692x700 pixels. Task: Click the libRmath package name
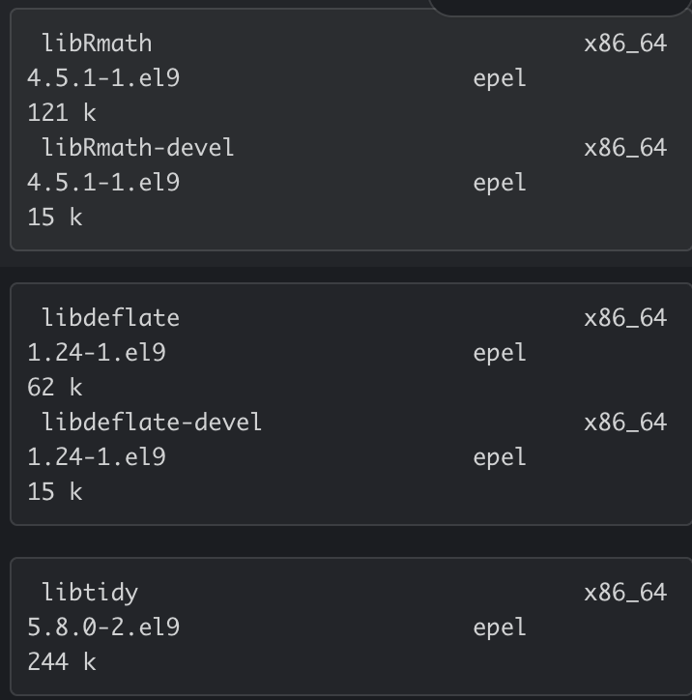(97, 44)
